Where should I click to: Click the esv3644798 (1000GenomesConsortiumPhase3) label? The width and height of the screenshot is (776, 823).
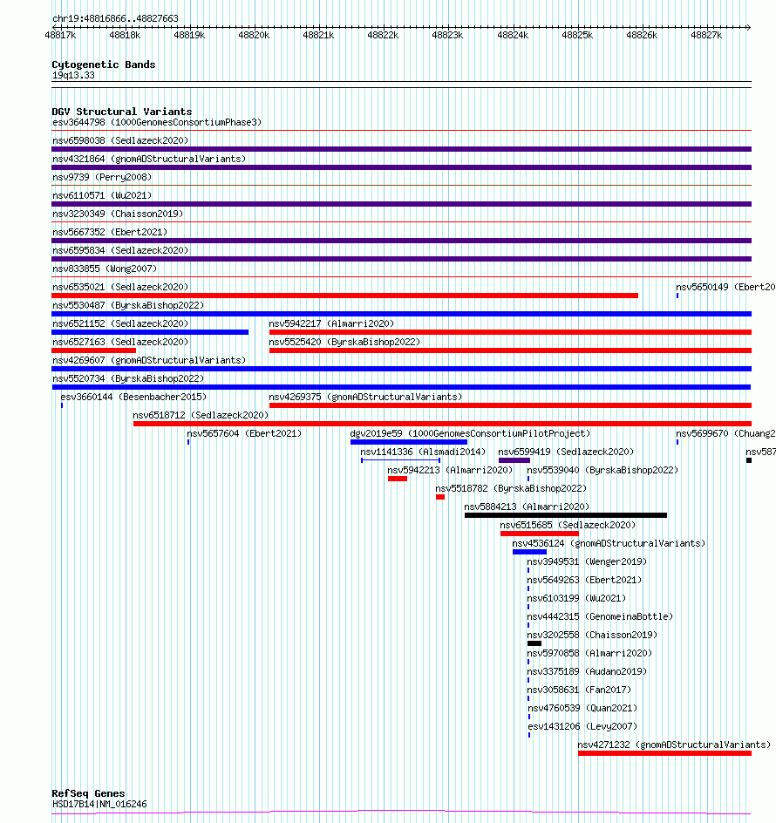pyautogui.click(x=157, y=122)
